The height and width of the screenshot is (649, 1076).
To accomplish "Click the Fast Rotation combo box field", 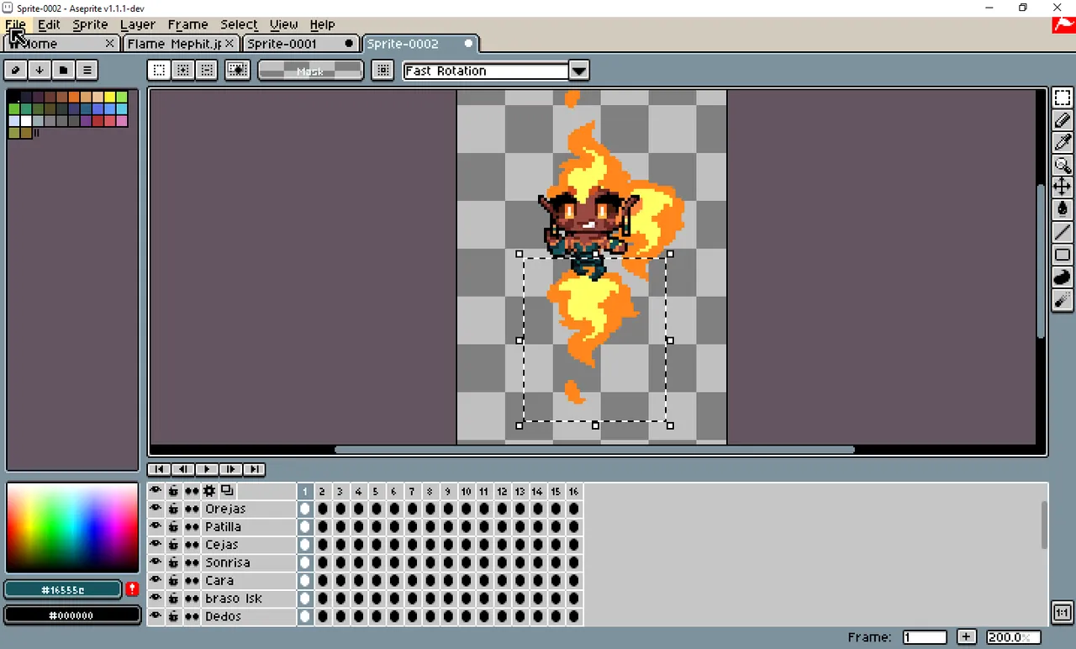I will tap(486, 71).
